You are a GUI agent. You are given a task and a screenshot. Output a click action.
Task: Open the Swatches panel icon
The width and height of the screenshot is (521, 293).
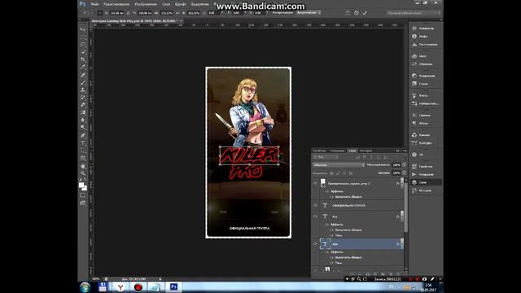point(414,63)
